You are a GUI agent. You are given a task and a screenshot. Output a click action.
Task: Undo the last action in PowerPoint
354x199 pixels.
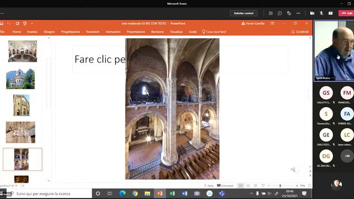pyautogui.click(x=9, y=23)
